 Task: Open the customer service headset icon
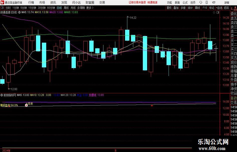(x=201, y=2)
